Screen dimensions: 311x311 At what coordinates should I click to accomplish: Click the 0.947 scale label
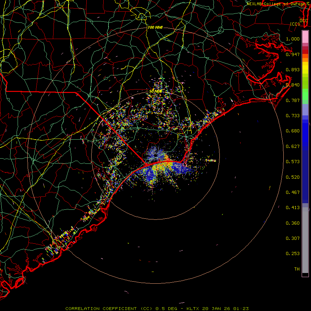(293, 54)
